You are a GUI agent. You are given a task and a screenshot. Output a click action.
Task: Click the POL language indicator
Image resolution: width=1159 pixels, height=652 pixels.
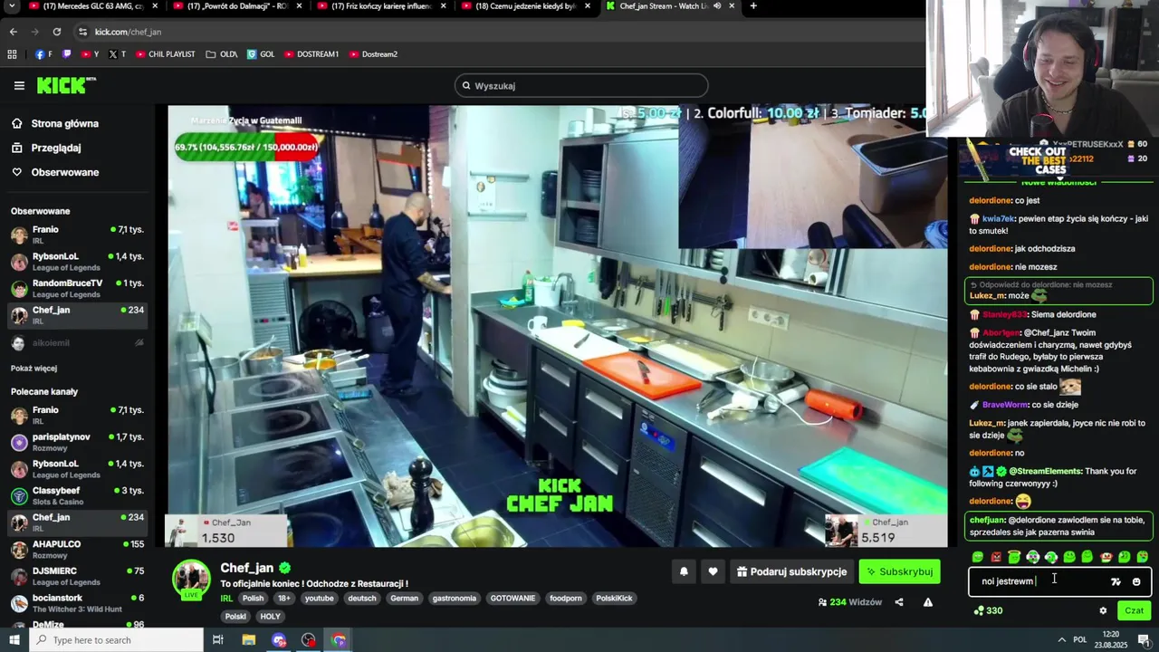coord(1080,639)
